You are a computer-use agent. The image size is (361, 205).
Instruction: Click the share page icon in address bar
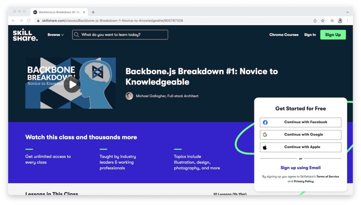coord(315,20)
